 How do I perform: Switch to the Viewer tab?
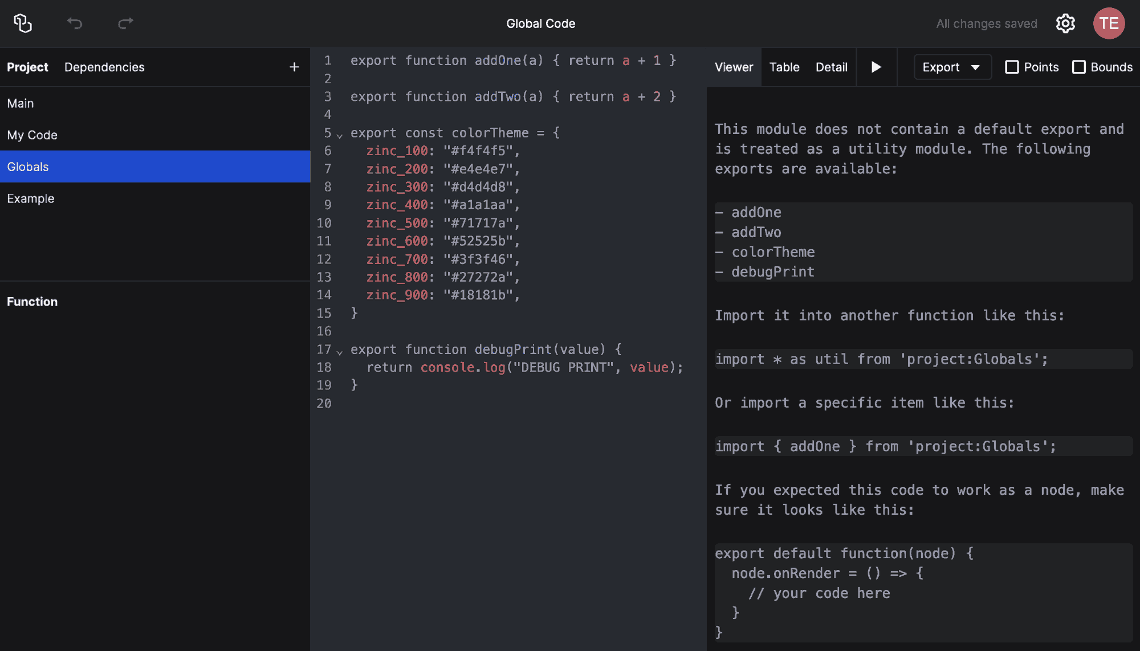pyautogui.click(x=734, y=67)
